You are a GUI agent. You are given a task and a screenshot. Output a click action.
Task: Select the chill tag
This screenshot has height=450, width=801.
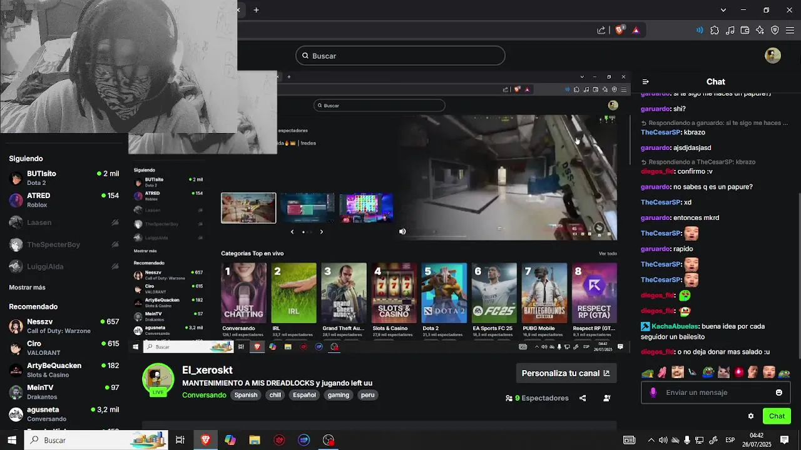coord(275,395)
